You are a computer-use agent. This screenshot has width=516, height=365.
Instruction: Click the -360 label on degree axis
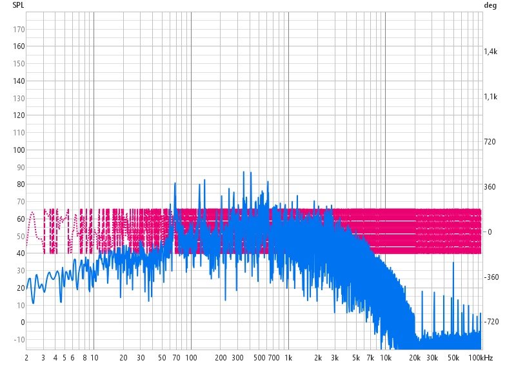(491, 277)
